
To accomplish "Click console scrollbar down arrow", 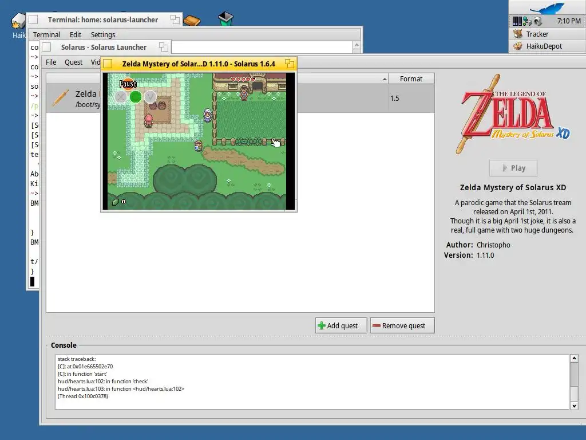I will coord(574,406).
